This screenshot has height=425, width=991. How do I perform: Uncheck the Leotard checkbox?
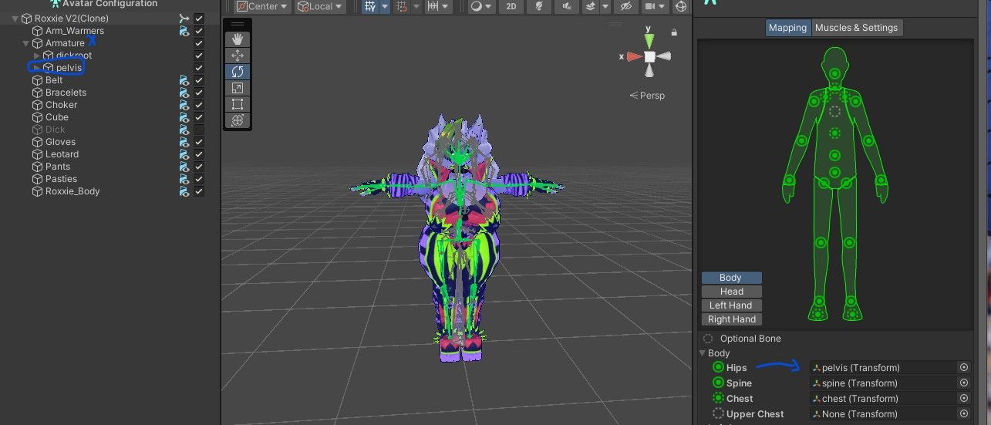coord(199,154)
